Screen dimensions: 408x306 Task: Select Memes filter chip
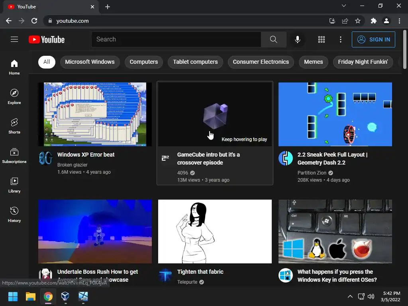click(x=314, y=62)
